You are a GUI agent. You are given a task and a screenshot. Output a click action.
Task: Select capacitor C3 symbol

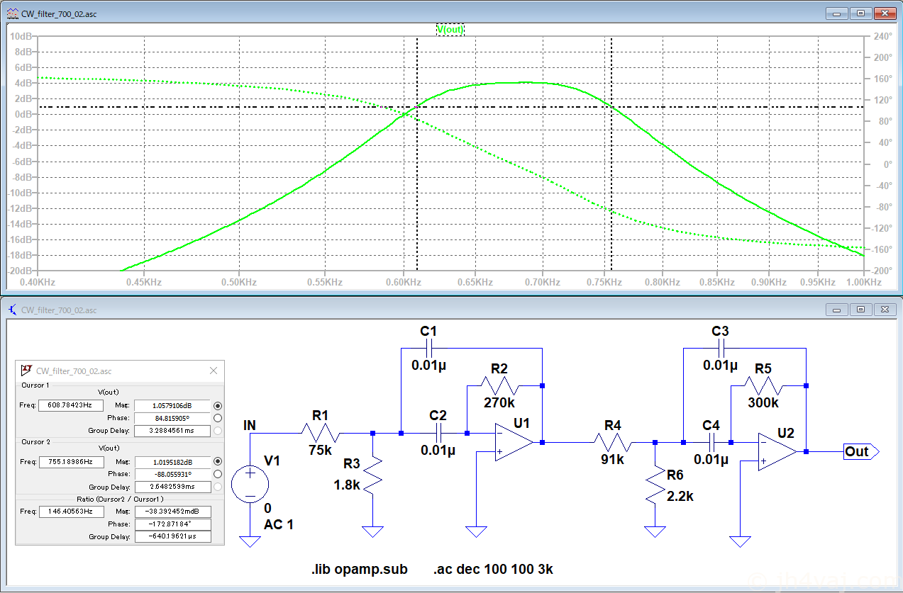[x=721, y=348]
